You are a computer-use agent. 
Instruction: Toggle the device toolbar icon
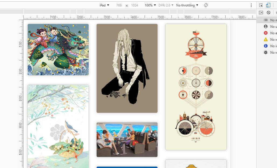coord(268,5)
